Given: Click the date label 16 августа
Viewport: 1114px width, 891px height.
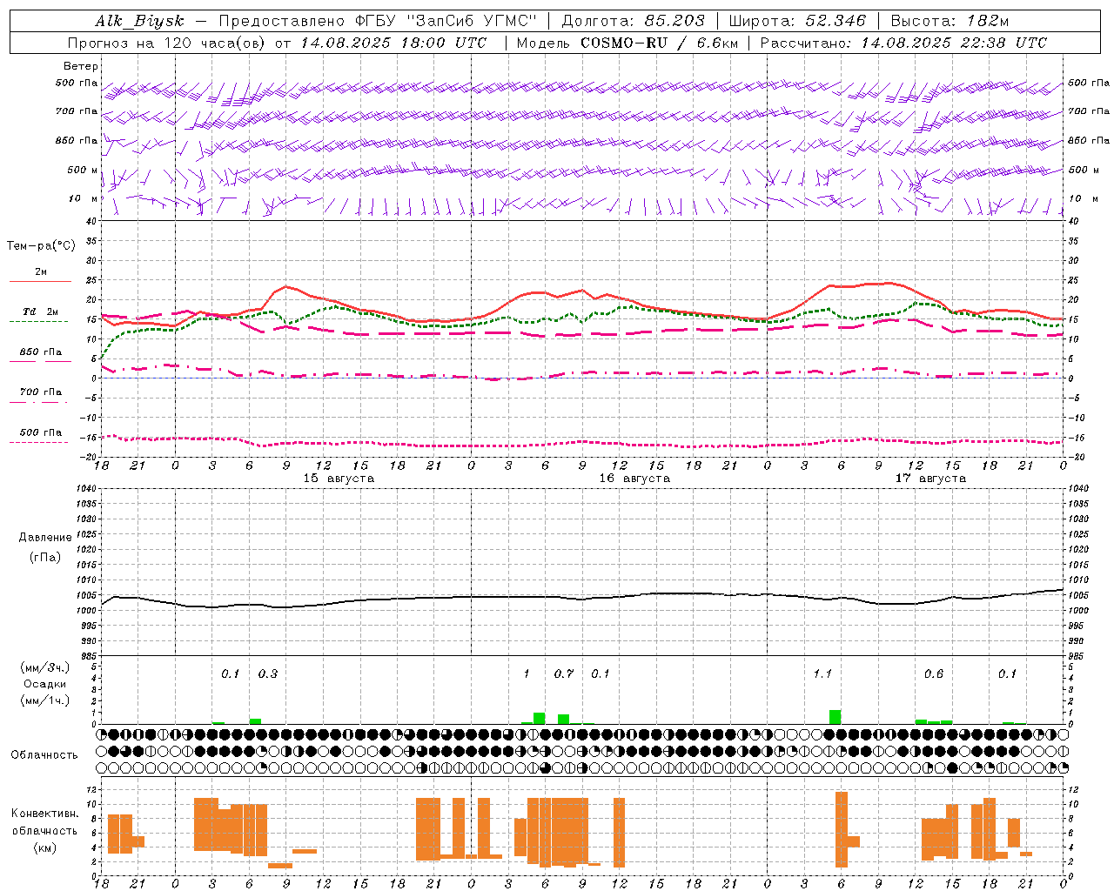Looking at the screenshot, I should [634, 479].
